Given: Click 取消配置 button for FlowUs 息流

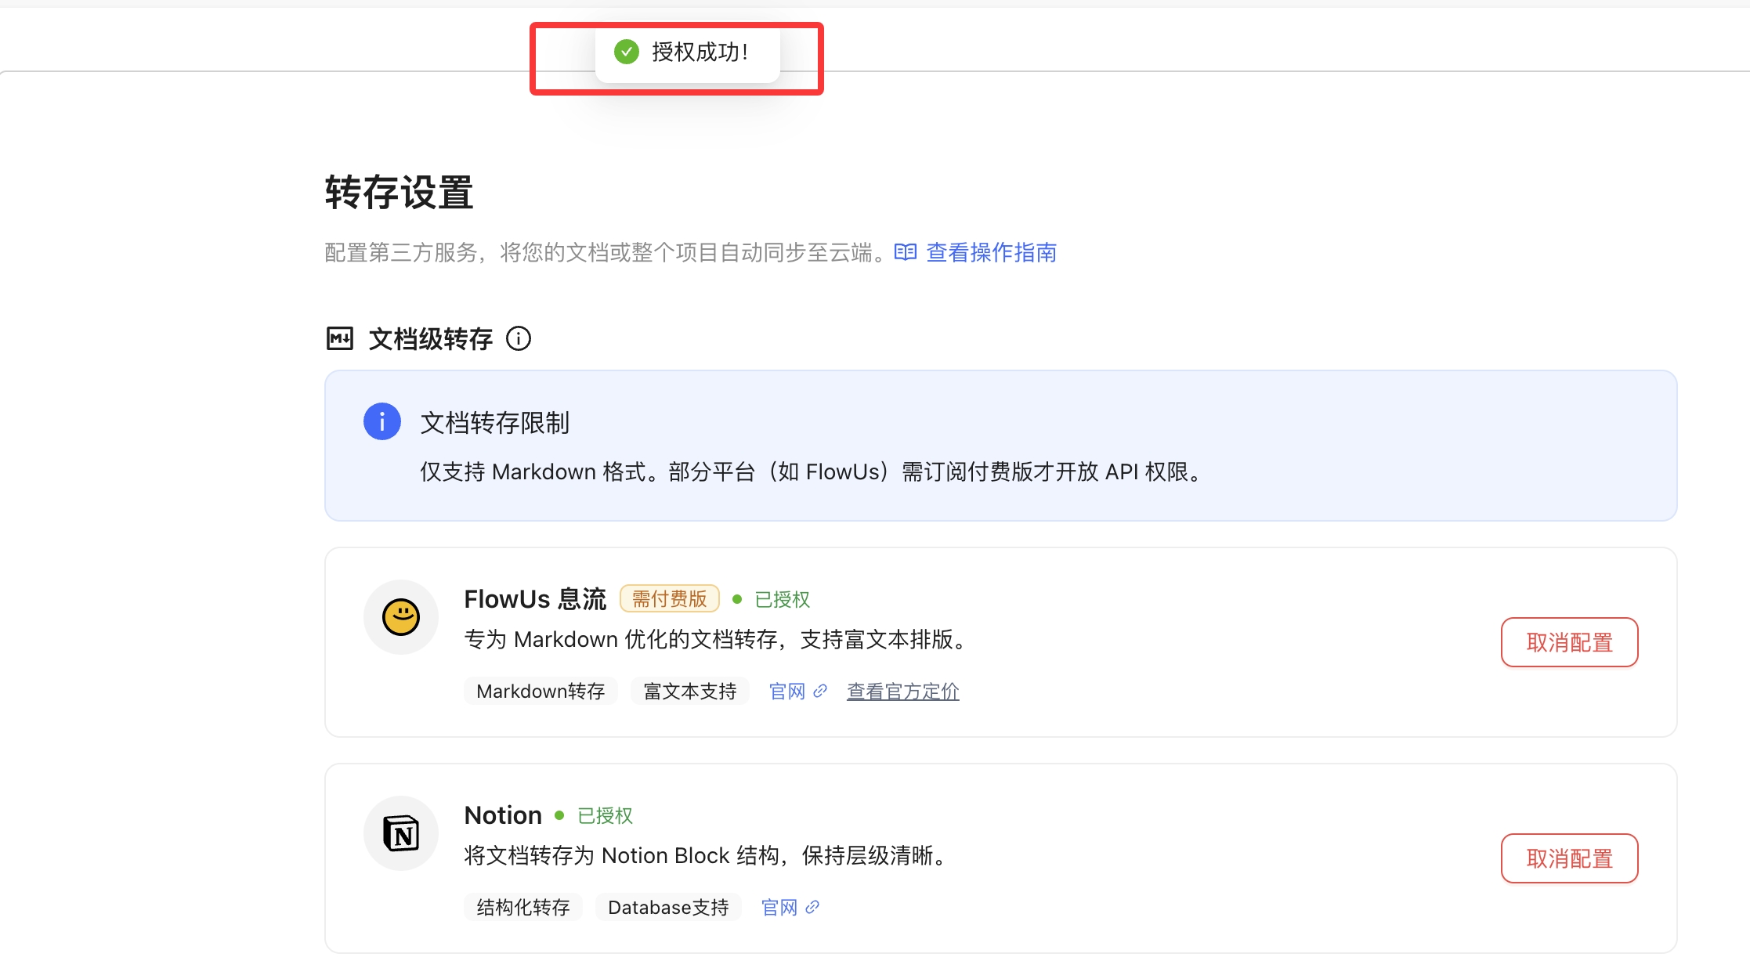Looking at the screenshot, I should (1569, 642).
